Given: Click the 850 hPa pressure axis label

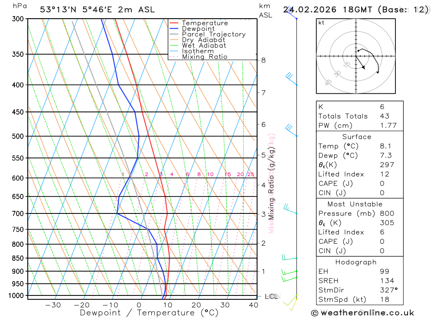Looking at the screenshot, I should [x=18, y=258].
